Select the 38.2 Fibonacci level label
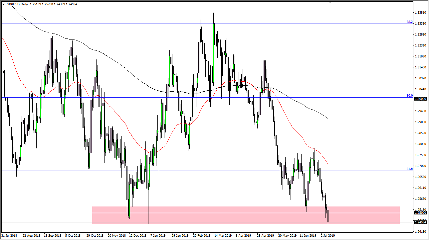The width and height of the screenshot is (429, 240). (409, 22)
